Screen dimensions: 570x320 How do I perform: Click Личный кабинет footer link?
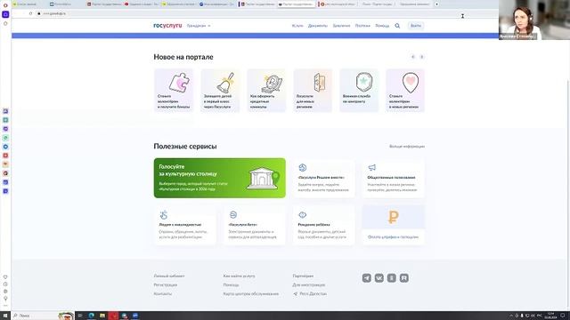pyautogui.click(x=169, y=276)
